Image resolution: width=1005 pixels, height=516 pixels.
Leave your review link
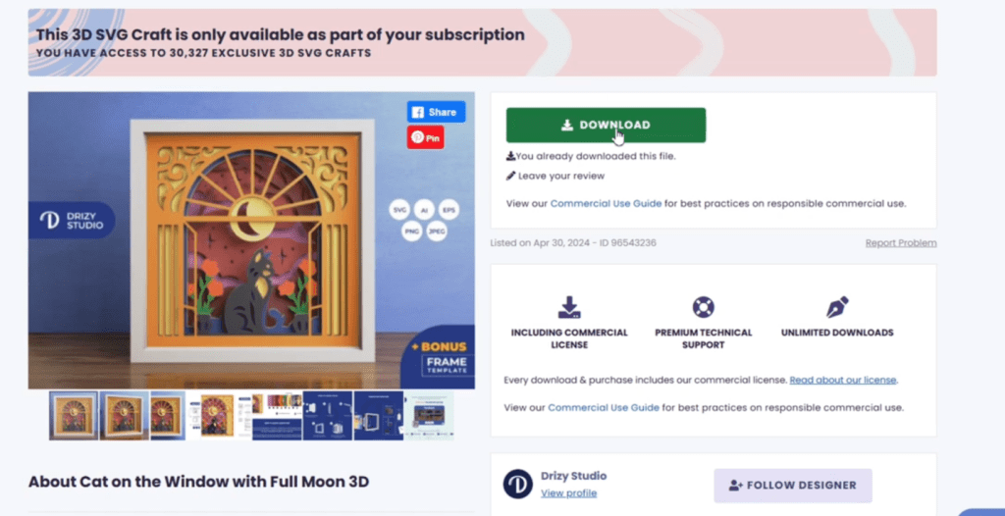point(560,176)
